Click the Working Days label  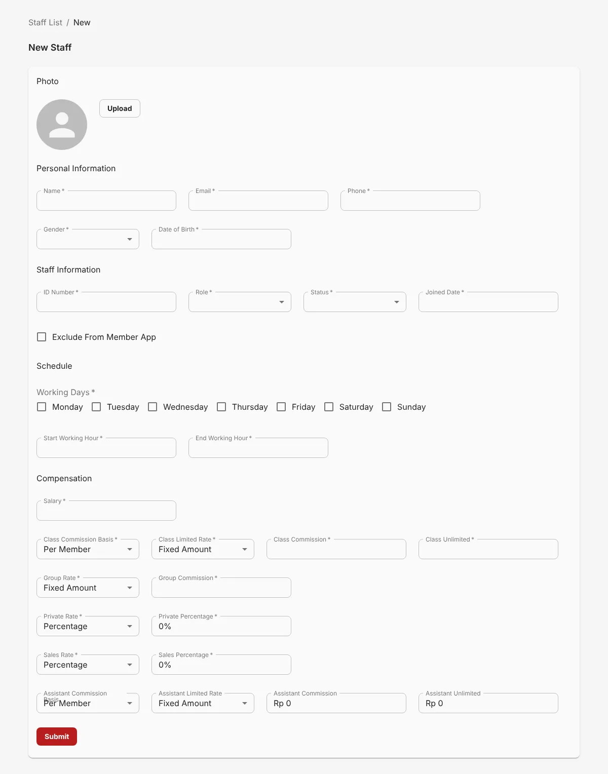pos(66,392)
